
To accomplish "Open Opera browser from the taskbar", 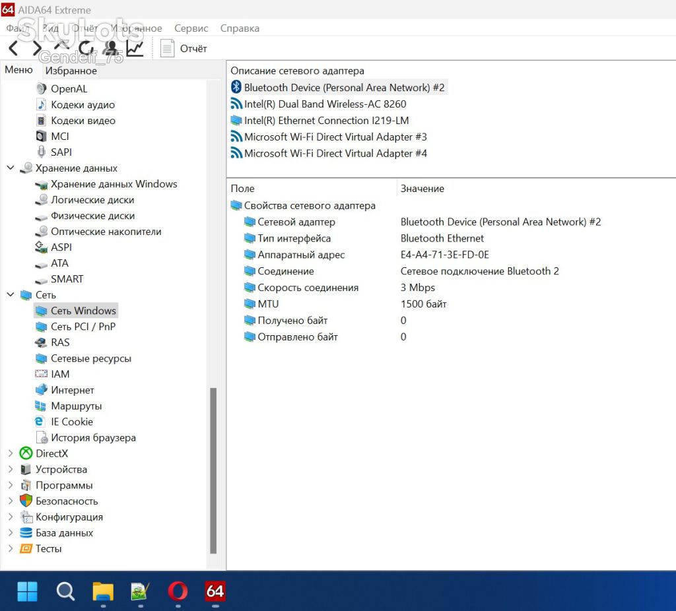I will coord(178,591).
